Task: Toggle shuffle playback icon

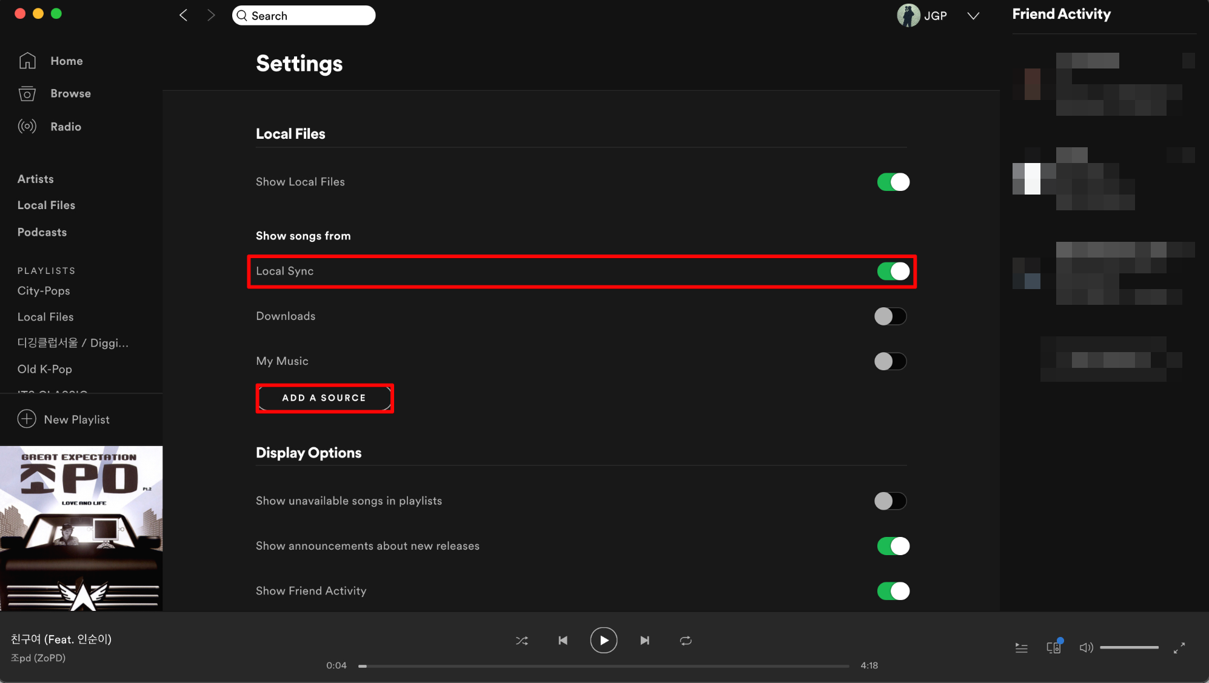Action: [x=521, y=641]
